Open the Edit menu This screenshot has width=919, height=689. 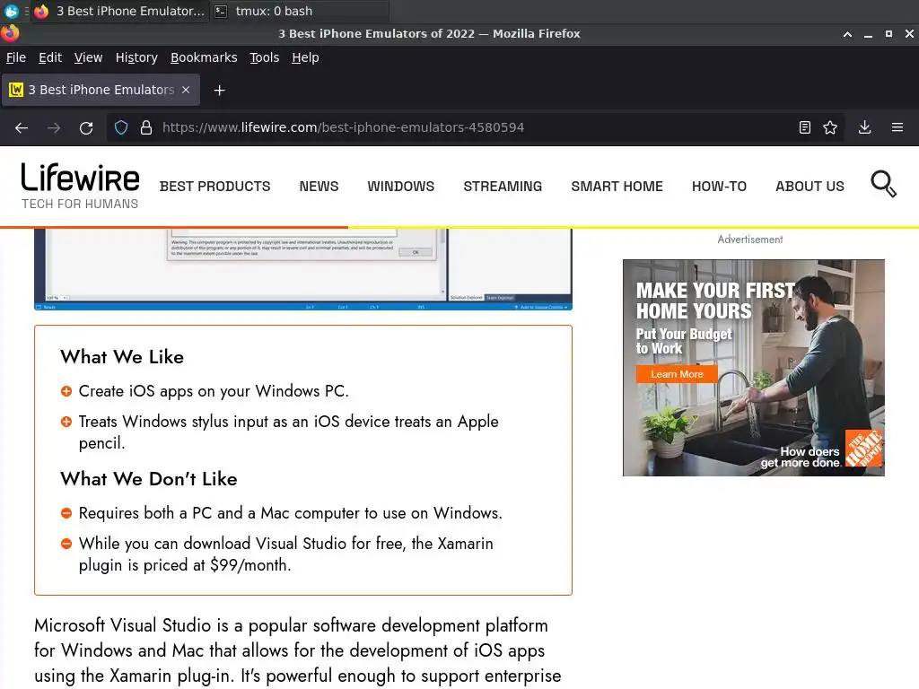(x=50, y=57)
